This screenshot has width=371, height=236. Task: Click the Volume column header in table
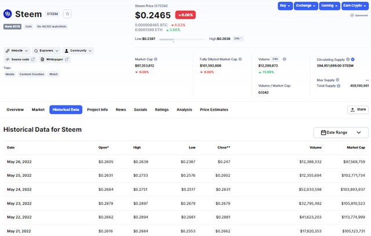coord(315,147)
